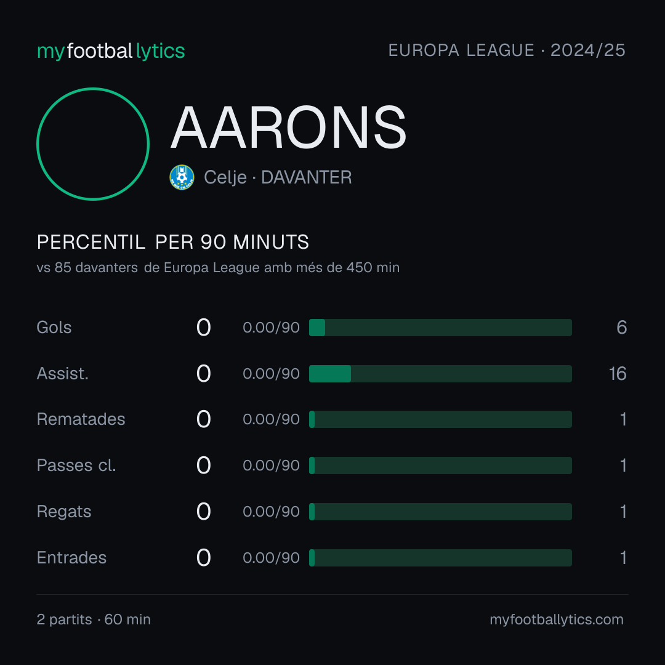Click the Celje club crest icon
Image resolution: width=665 pixels, height=665 pixels.
(x=182, y=177)
